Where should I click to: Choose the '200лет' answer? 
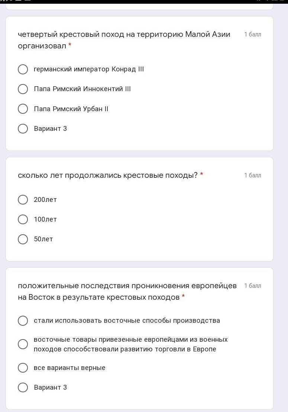(x=23, y=200)
